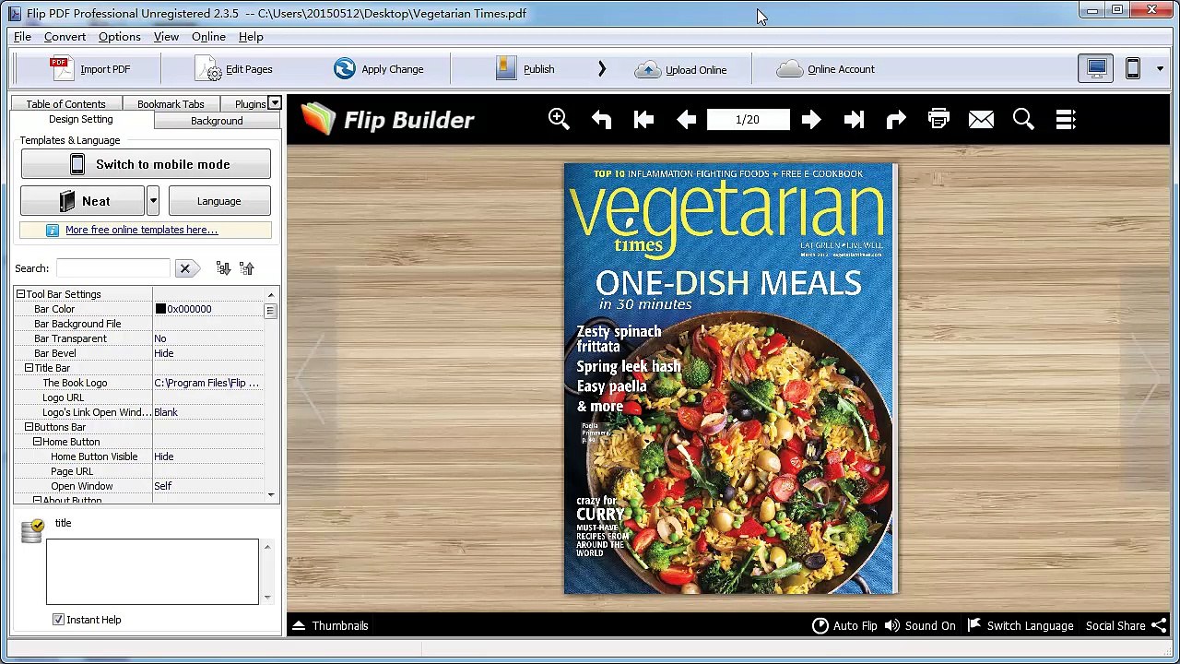1180x664 pixels.
Task: Toggle Instant Help checkbox
Action: pyautogui.click(x=58, y=620)
